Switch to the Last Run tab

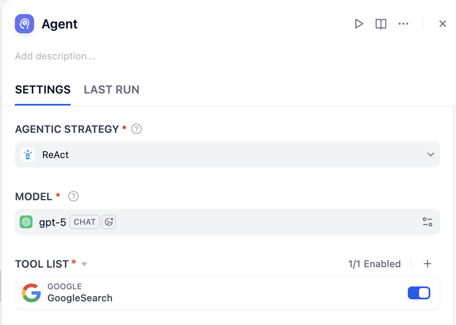(x=112, y=89)
